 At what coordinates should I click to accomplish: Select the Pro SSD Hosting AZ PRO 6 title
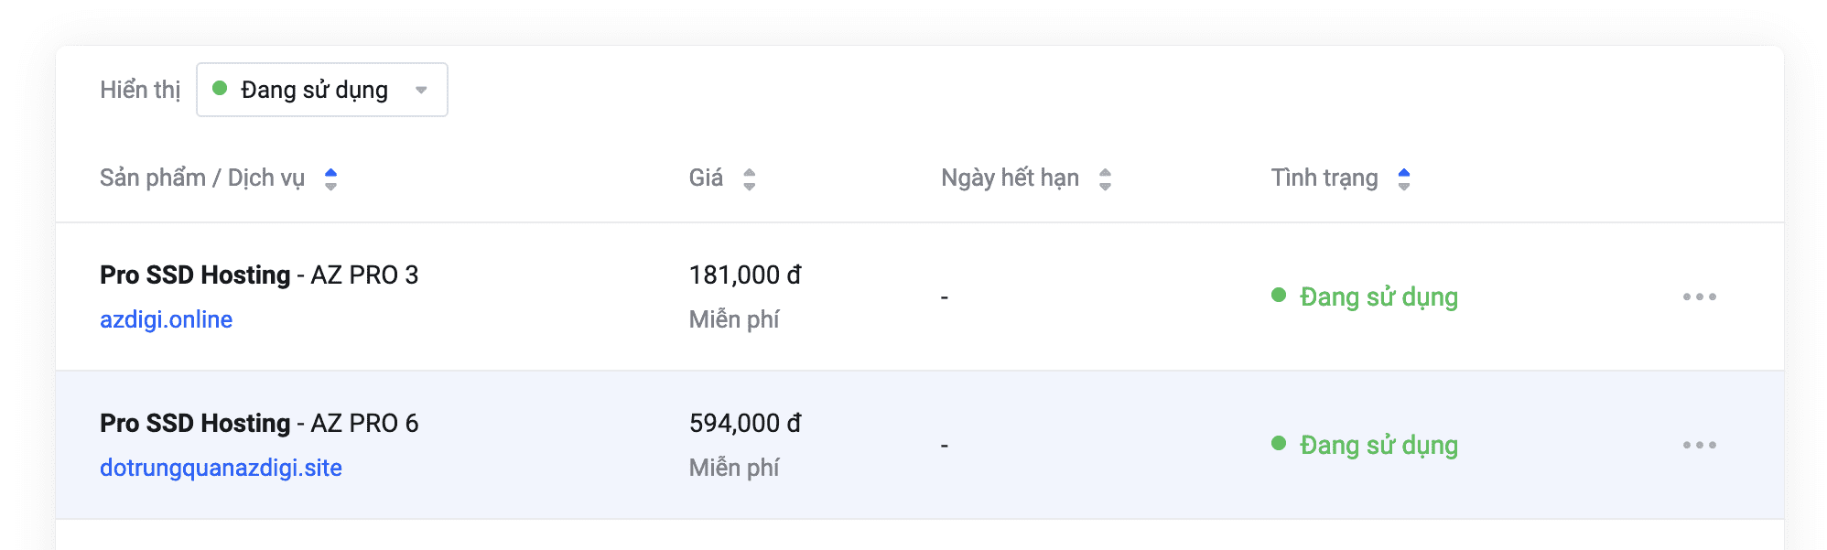click(x=258, y=423)
